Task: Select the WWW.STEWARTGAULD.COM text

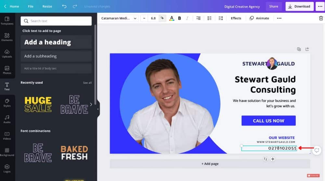Action: (276, 142)
